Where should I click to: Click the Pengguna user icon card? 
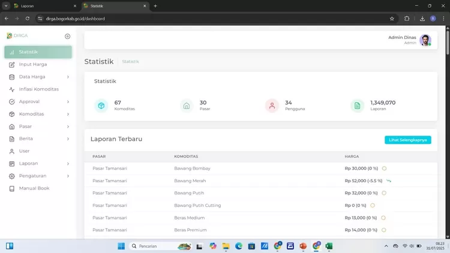coord(272,106)
